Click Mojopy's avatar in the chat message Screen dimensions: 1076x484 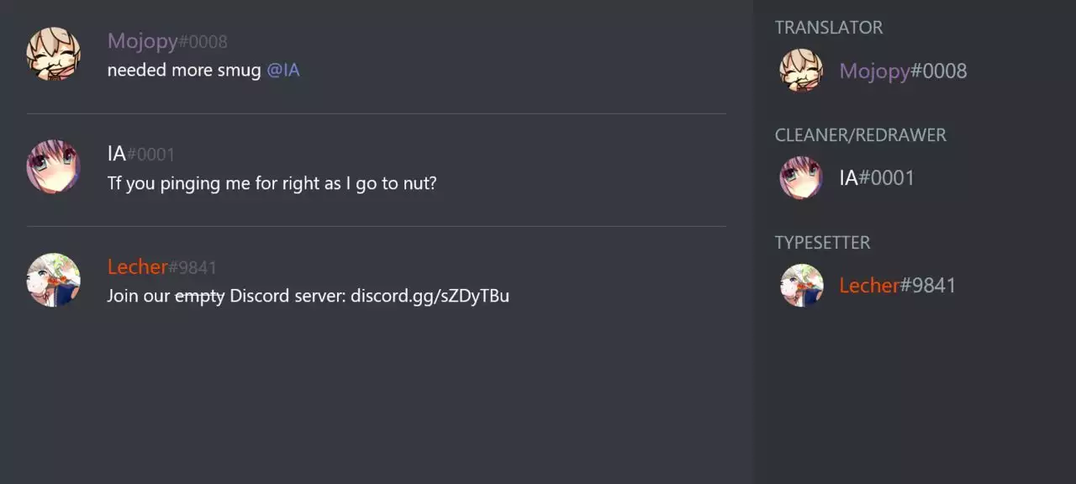point(54,55)
